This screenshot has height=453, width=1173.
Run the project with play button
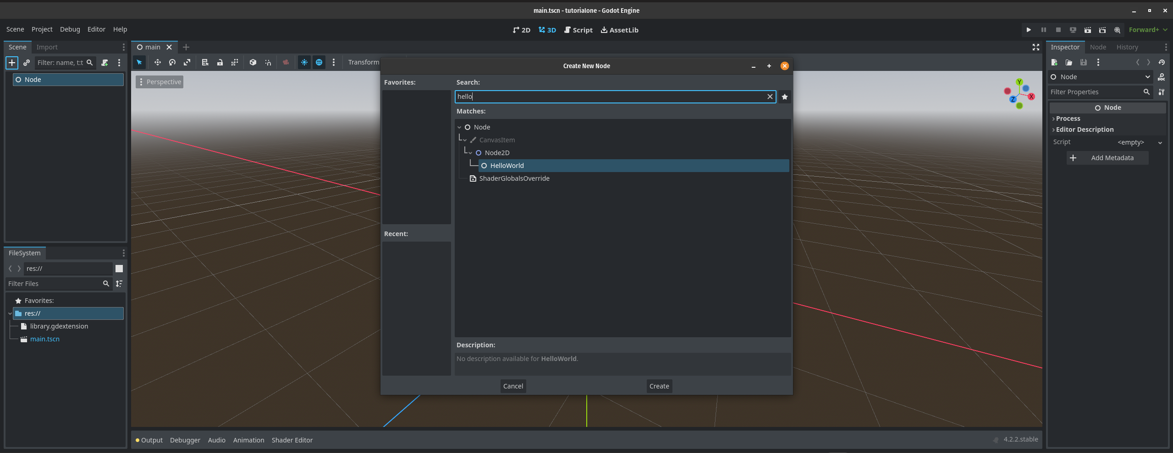1029,30
